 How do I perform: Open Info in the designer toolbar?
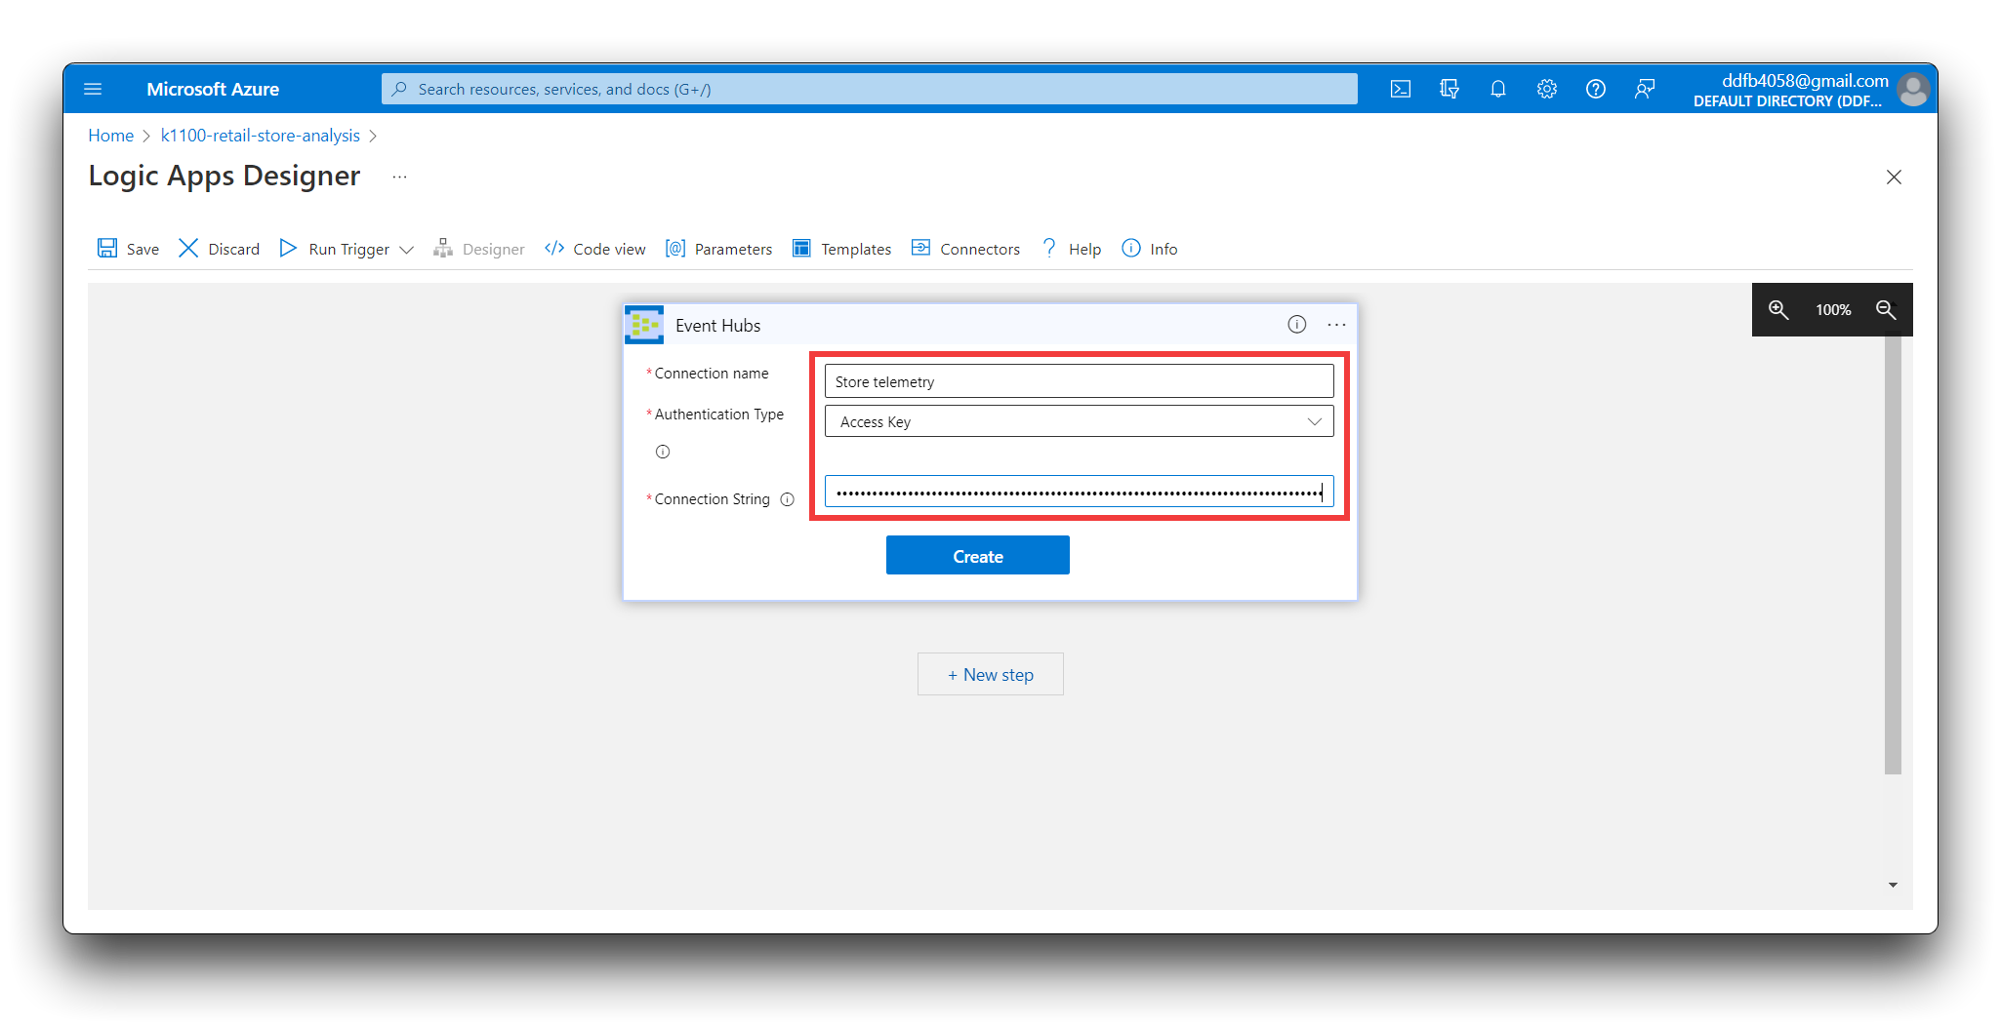1150,249
